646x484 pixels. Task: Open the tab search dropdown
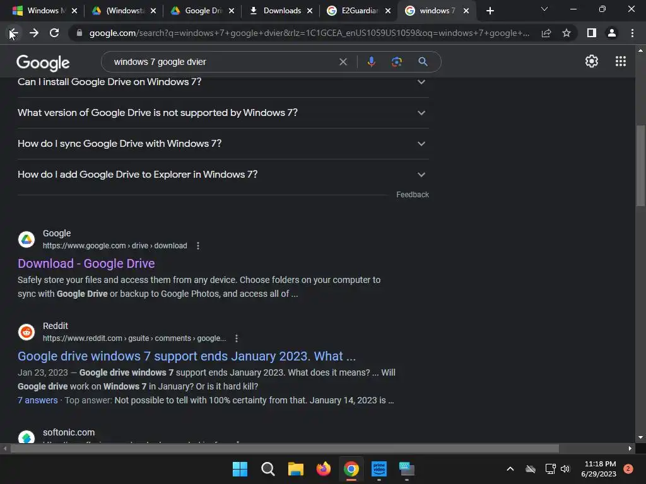pos(544,9)
